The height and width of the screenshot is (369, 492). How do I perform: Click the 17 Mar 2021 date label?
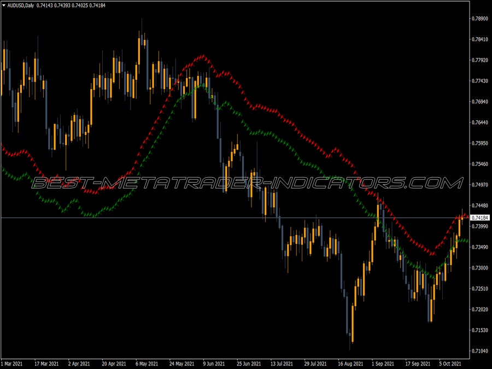46,364
